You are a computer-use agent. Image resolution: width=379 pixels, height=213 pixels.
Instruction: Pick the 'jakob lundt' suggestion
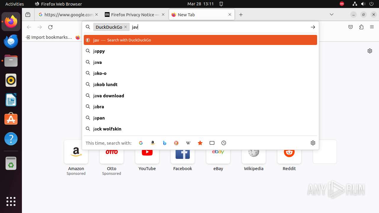pyautogui.click(x=200, y=85)
